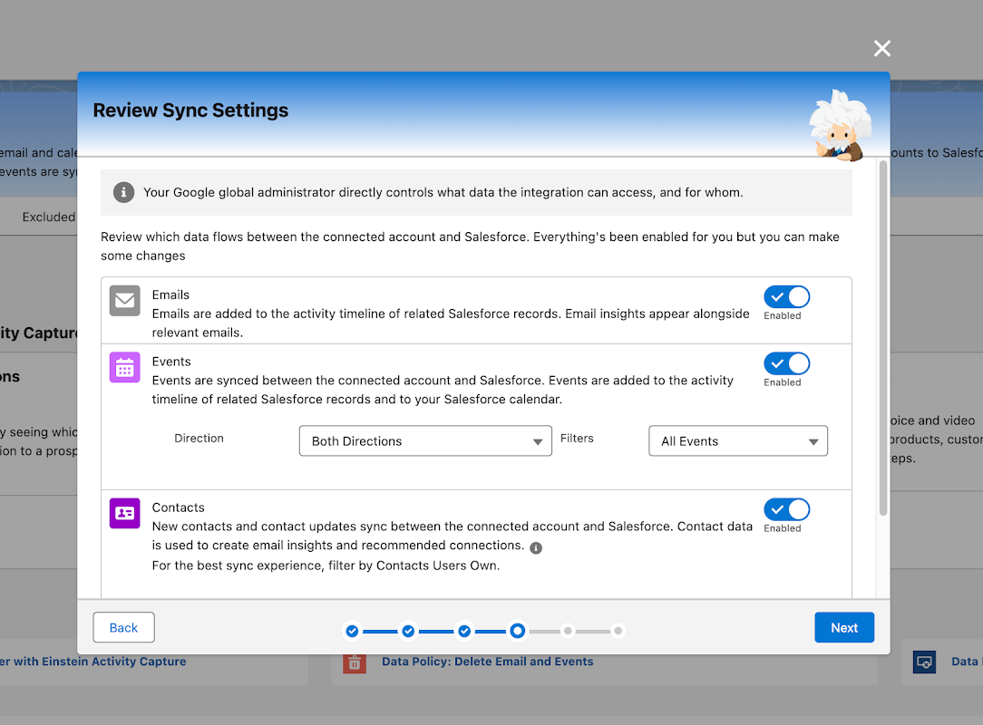Click the Emails heading text

click(170, 295)
